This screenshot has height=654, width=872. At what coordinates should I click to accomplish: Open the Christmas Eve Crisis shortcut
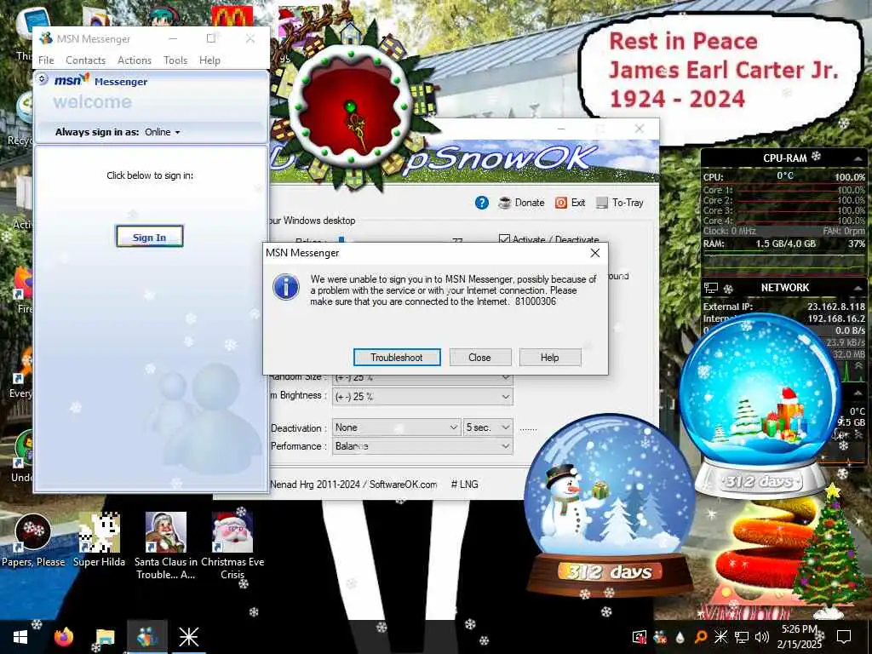pyautogui.click(x=232, y=546)
